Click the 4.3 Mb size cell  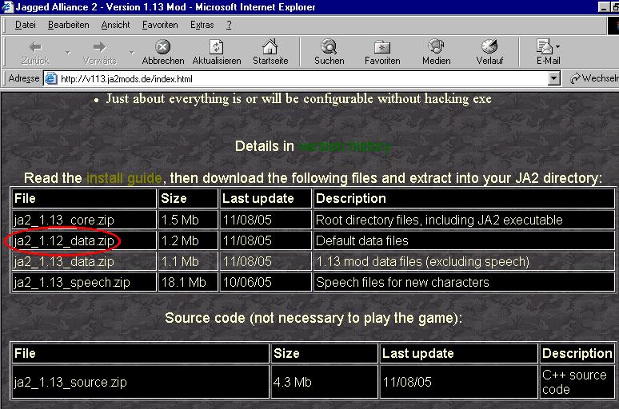click(x=324, y=382)
